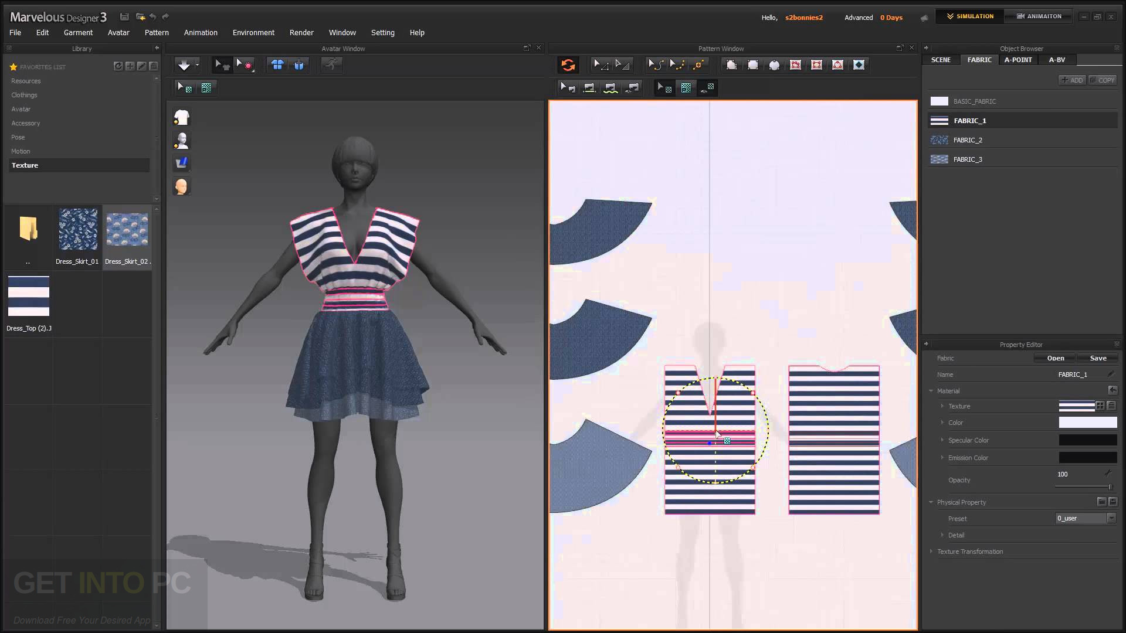Select the Free Sewing tool

click(x=611, y=88)
